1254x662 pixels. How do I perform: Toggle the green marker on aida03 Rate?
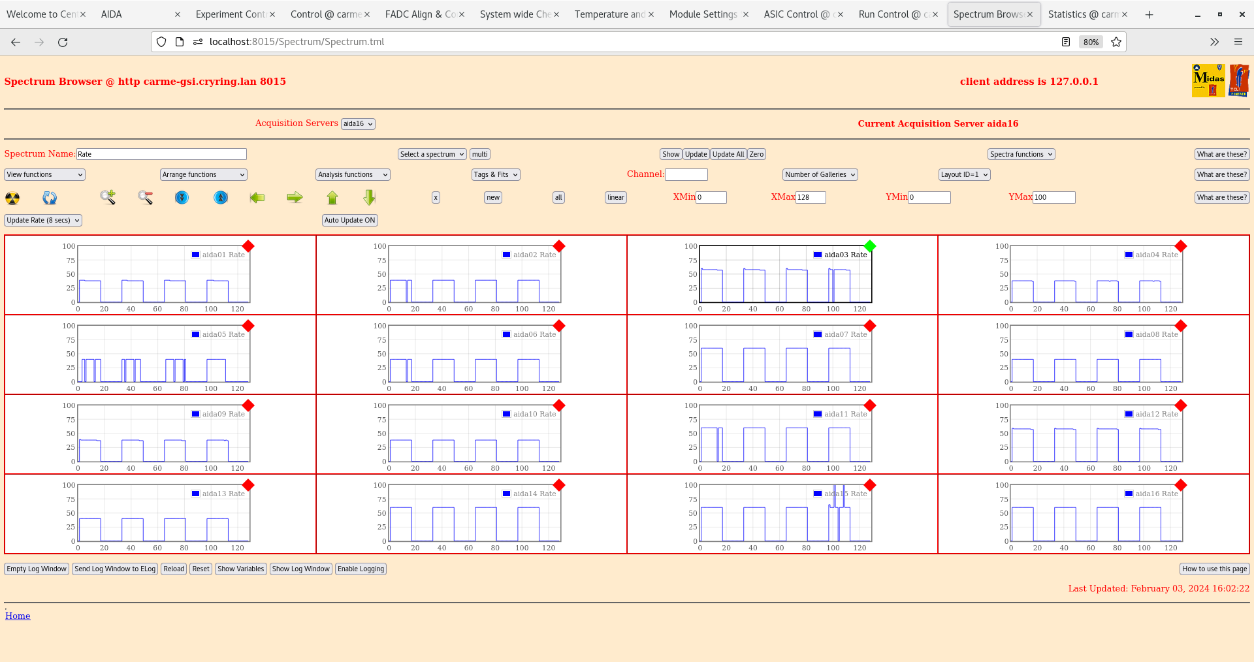[x=870, y=246]
